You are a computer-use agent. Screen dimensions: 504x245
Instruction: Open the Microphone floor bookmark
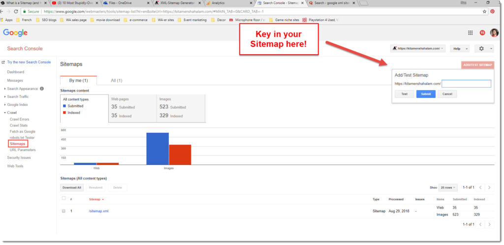248,20
